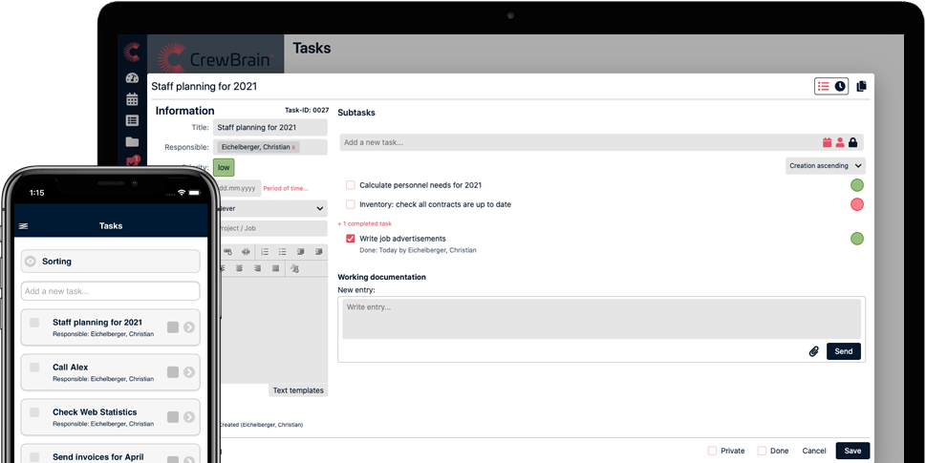Image resolution: width=926 pixels, height=463 pixels.
Task: Mark the task with the Done checkbox
Action: (762, 451)
